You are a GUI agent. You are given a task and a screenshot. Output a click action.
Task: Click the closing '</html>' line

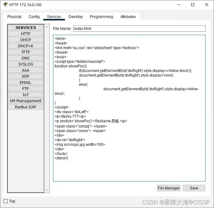point(61,158)
